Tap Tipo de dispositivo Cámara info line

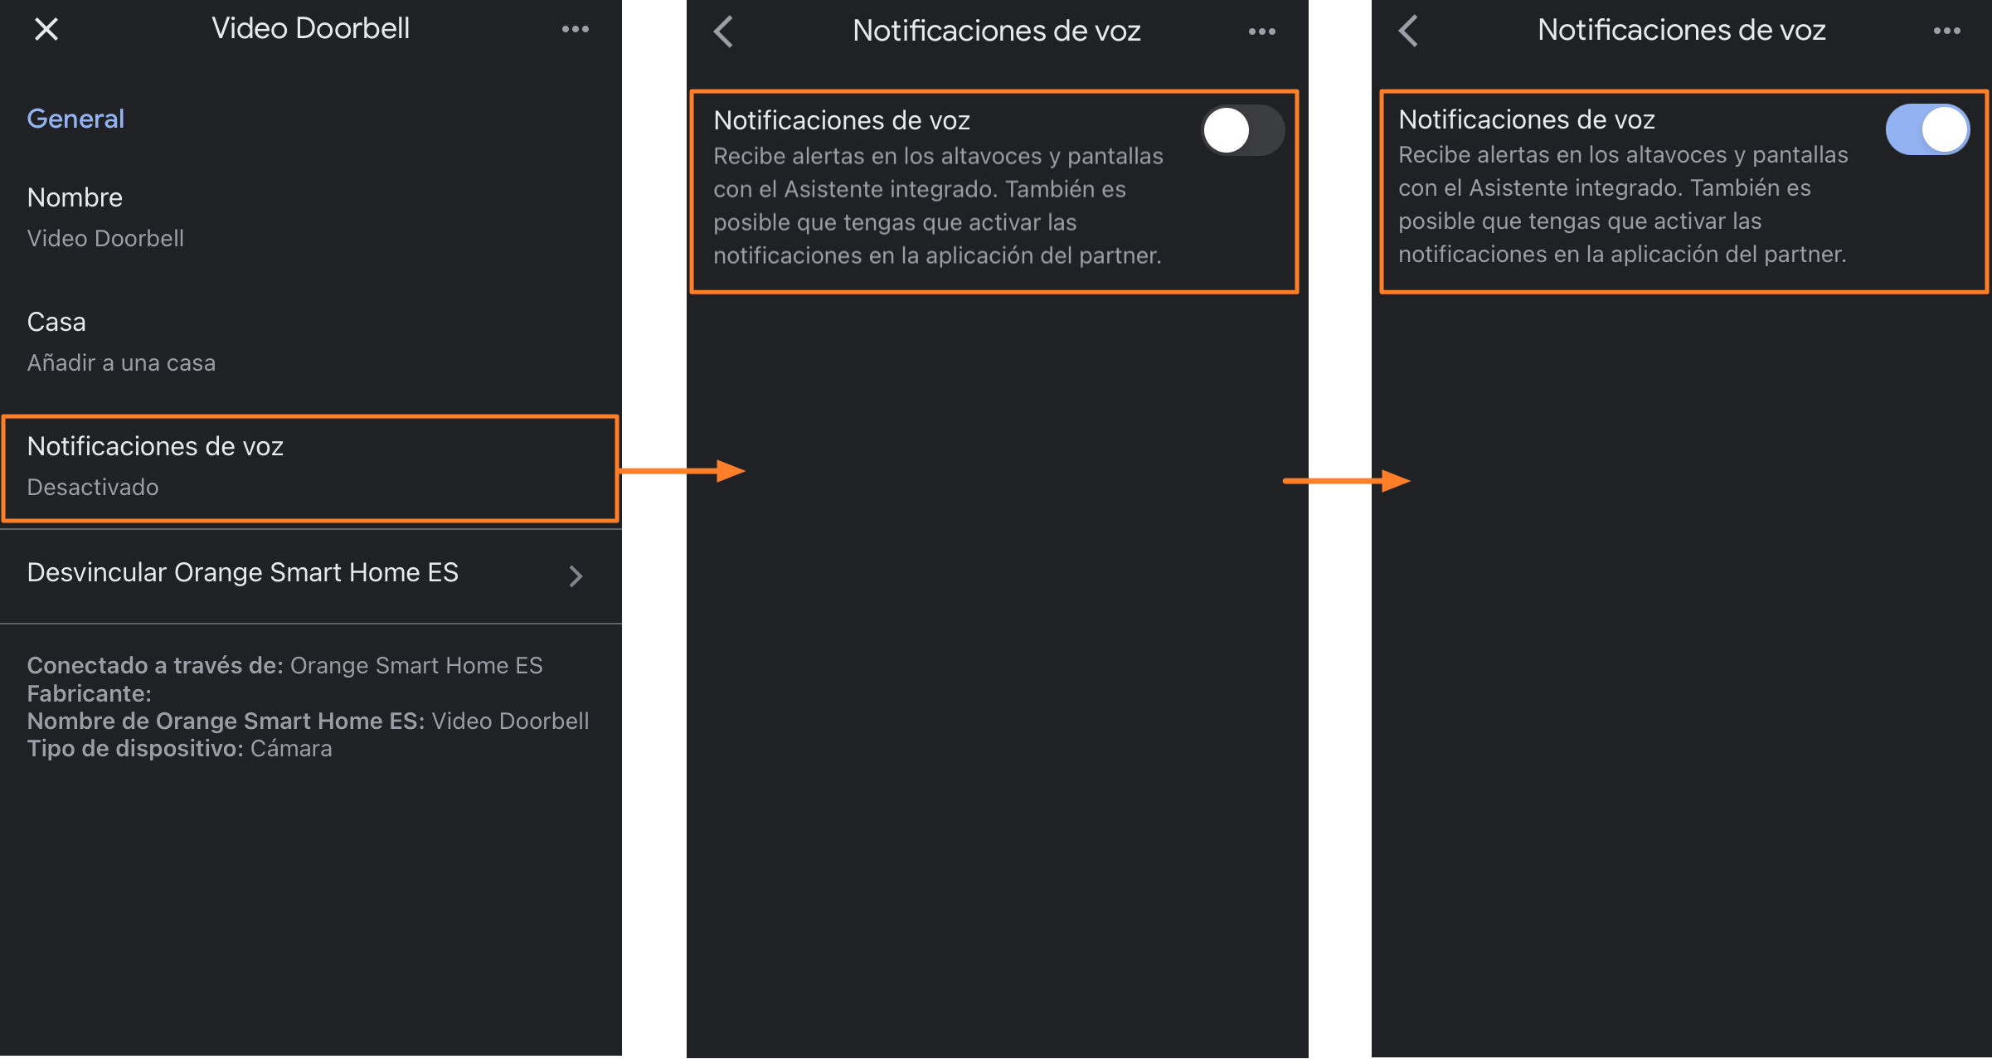coord(179,749)
